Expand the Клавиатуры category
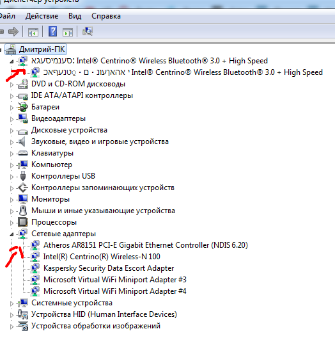335x338 pixels. coord(12,154)
